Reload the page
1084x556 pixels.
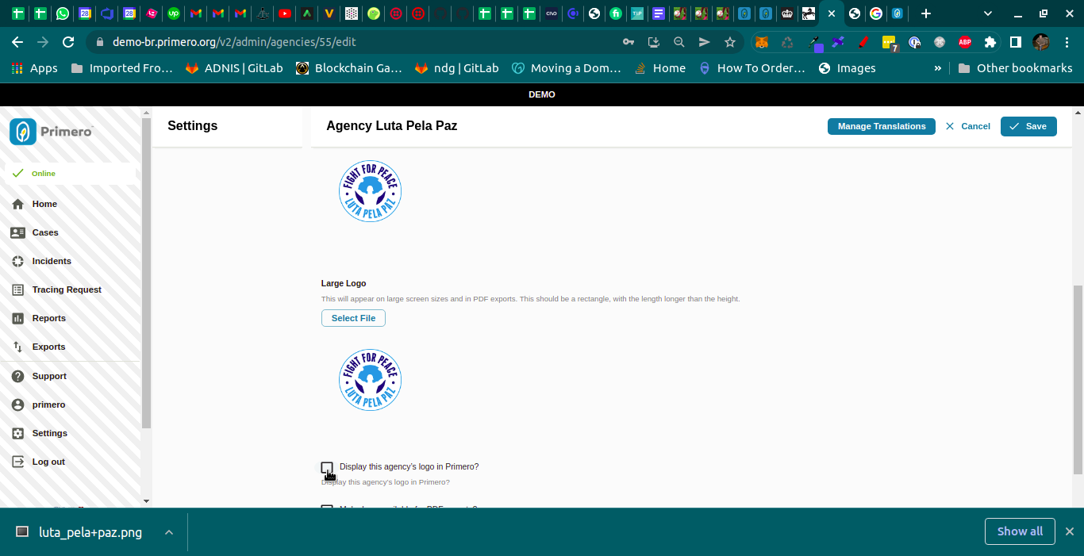pyautogui.click(x=68, y=42)
